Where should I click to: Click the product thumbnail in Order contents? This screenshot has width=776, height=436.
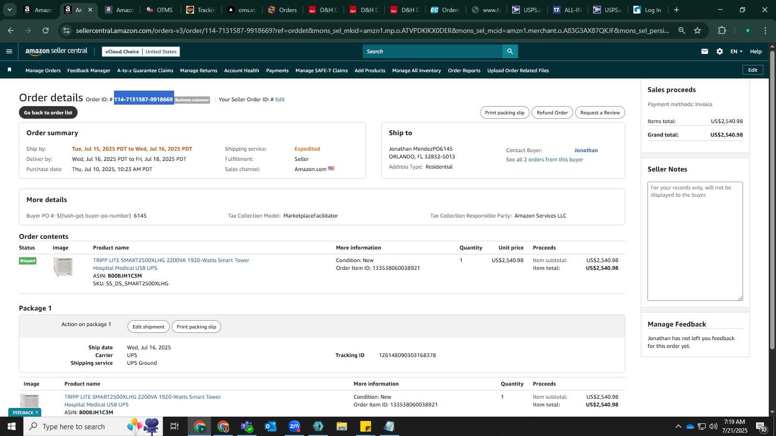(x=63, y=267)
